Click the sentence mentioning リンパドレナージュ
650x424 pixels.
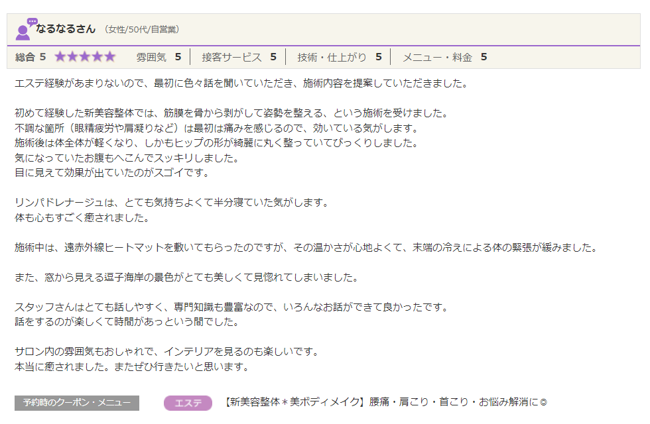[x=171, y=202]
